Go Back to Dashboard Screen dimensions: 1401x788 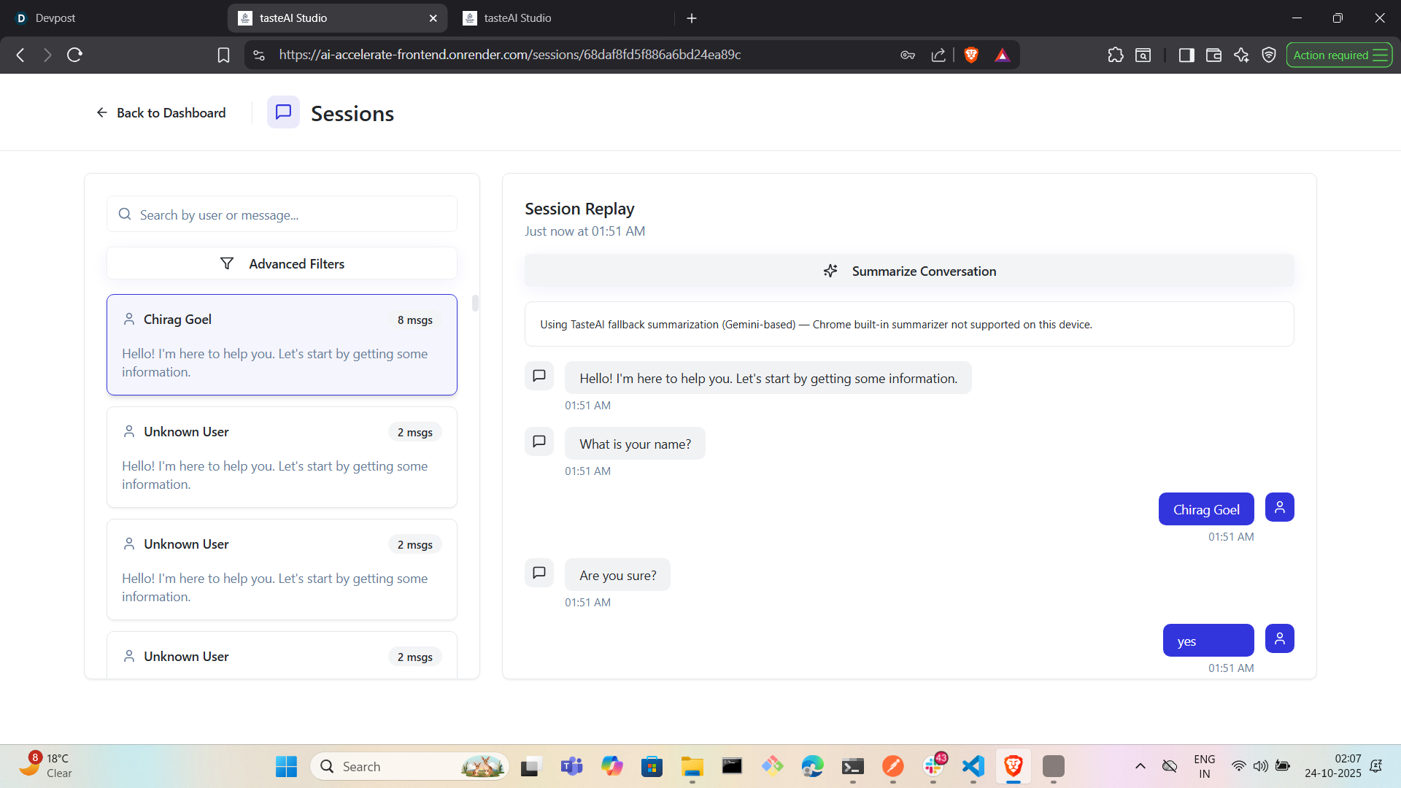pos(161,112)
